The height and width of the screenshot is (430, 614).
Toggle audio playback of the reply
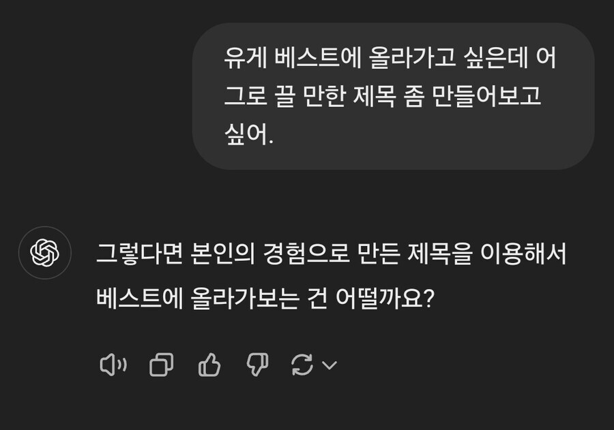point(115,366)
